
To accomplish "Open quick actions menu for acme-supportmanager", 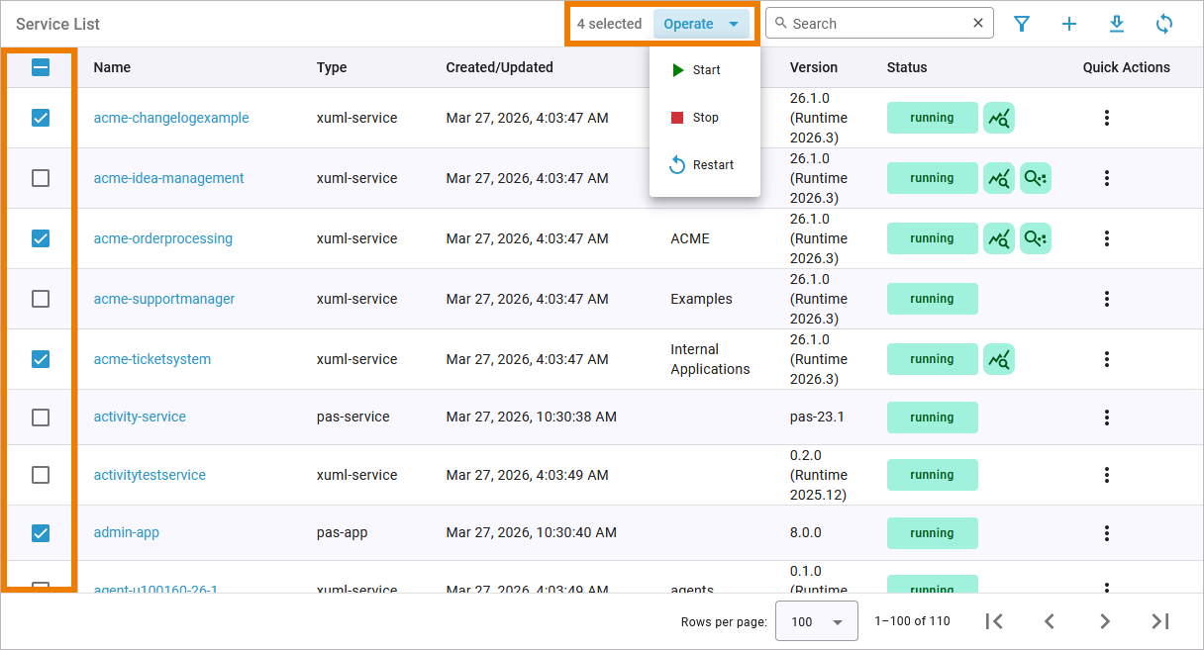I will 1107,299.
